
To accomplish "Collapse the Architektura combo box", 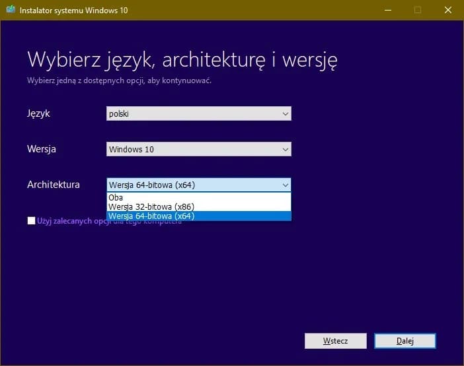I will [198, 185].
